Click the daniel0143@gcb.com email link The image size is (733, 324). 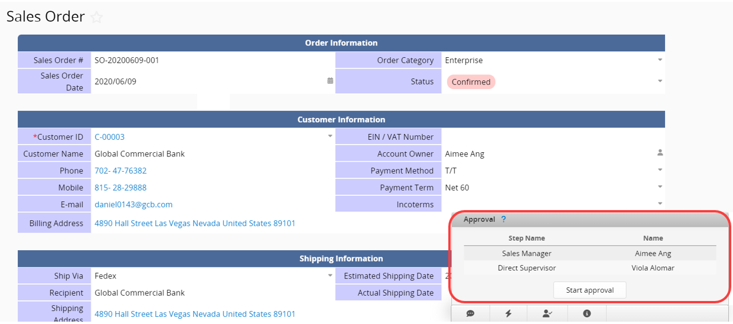pos(133,205)
